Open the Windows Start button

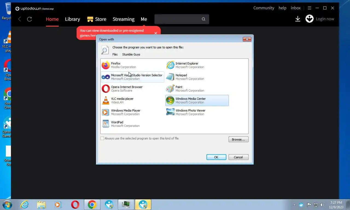(x=7, y=205)
